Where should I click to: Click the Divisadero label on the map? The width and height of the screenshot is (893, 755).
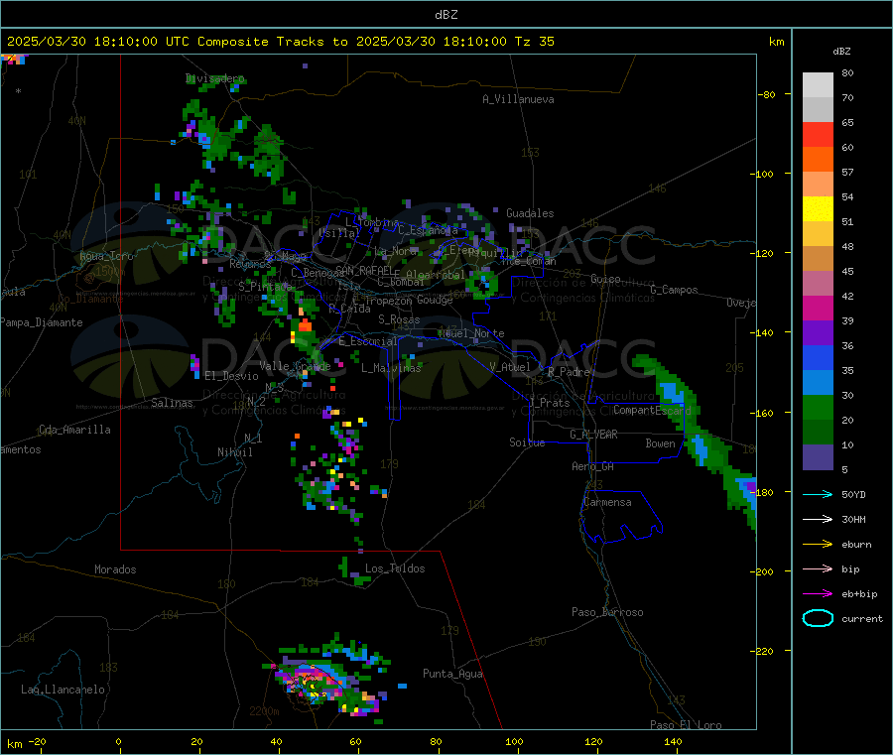[214, 78]
